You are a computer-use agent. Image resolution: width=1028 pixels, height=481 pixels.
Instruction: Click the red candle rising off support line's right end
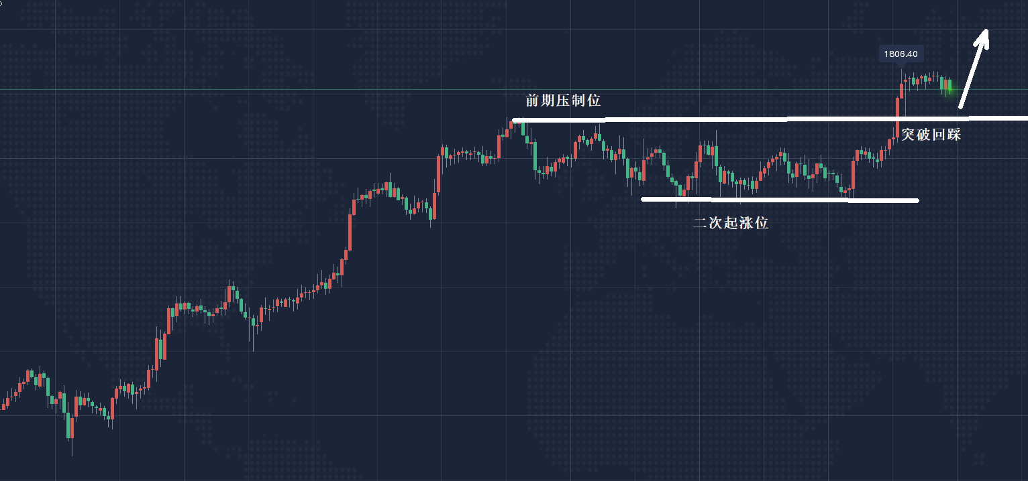pos(854,175)
